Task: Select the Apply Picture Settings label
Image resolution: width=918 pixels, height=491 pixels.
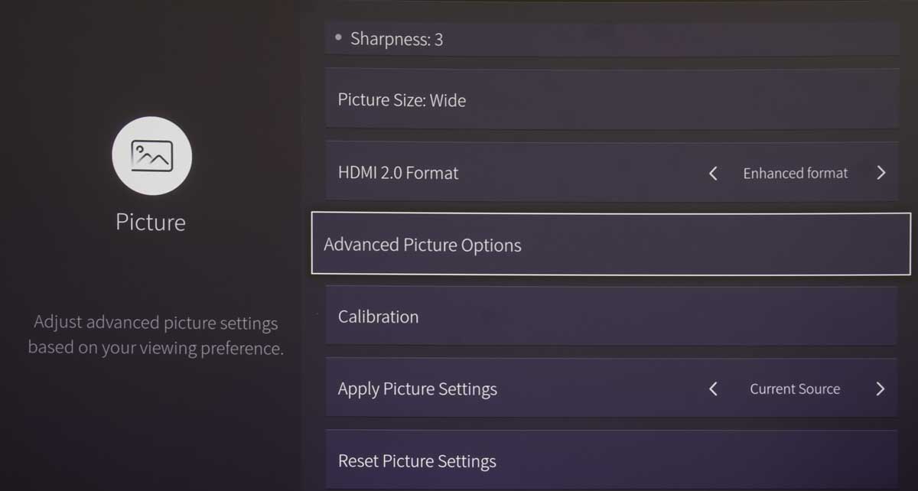Action: point(417,389)
